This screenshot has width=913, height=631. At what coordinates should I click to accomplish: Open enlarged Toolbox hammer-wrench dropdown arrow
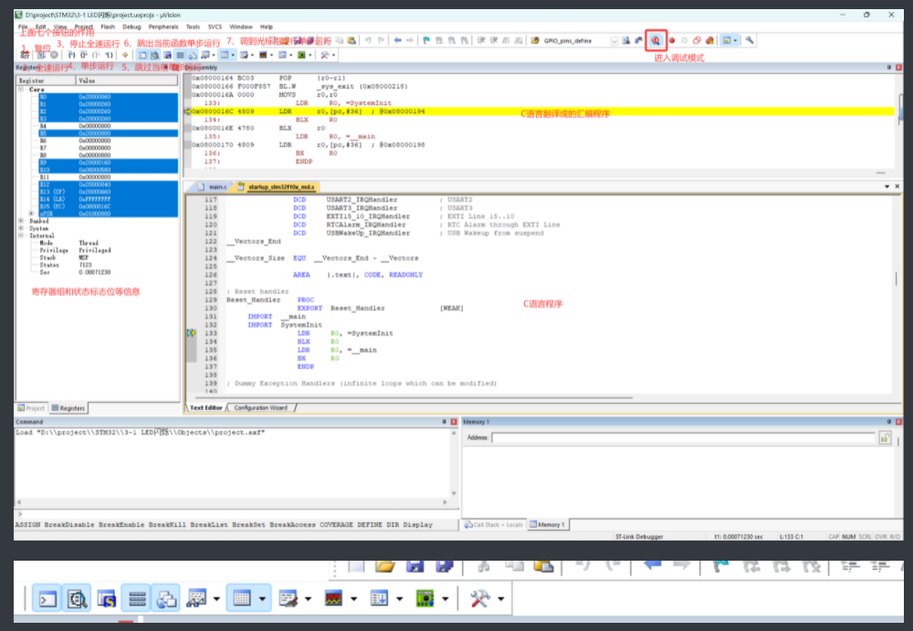pos(500,598)
